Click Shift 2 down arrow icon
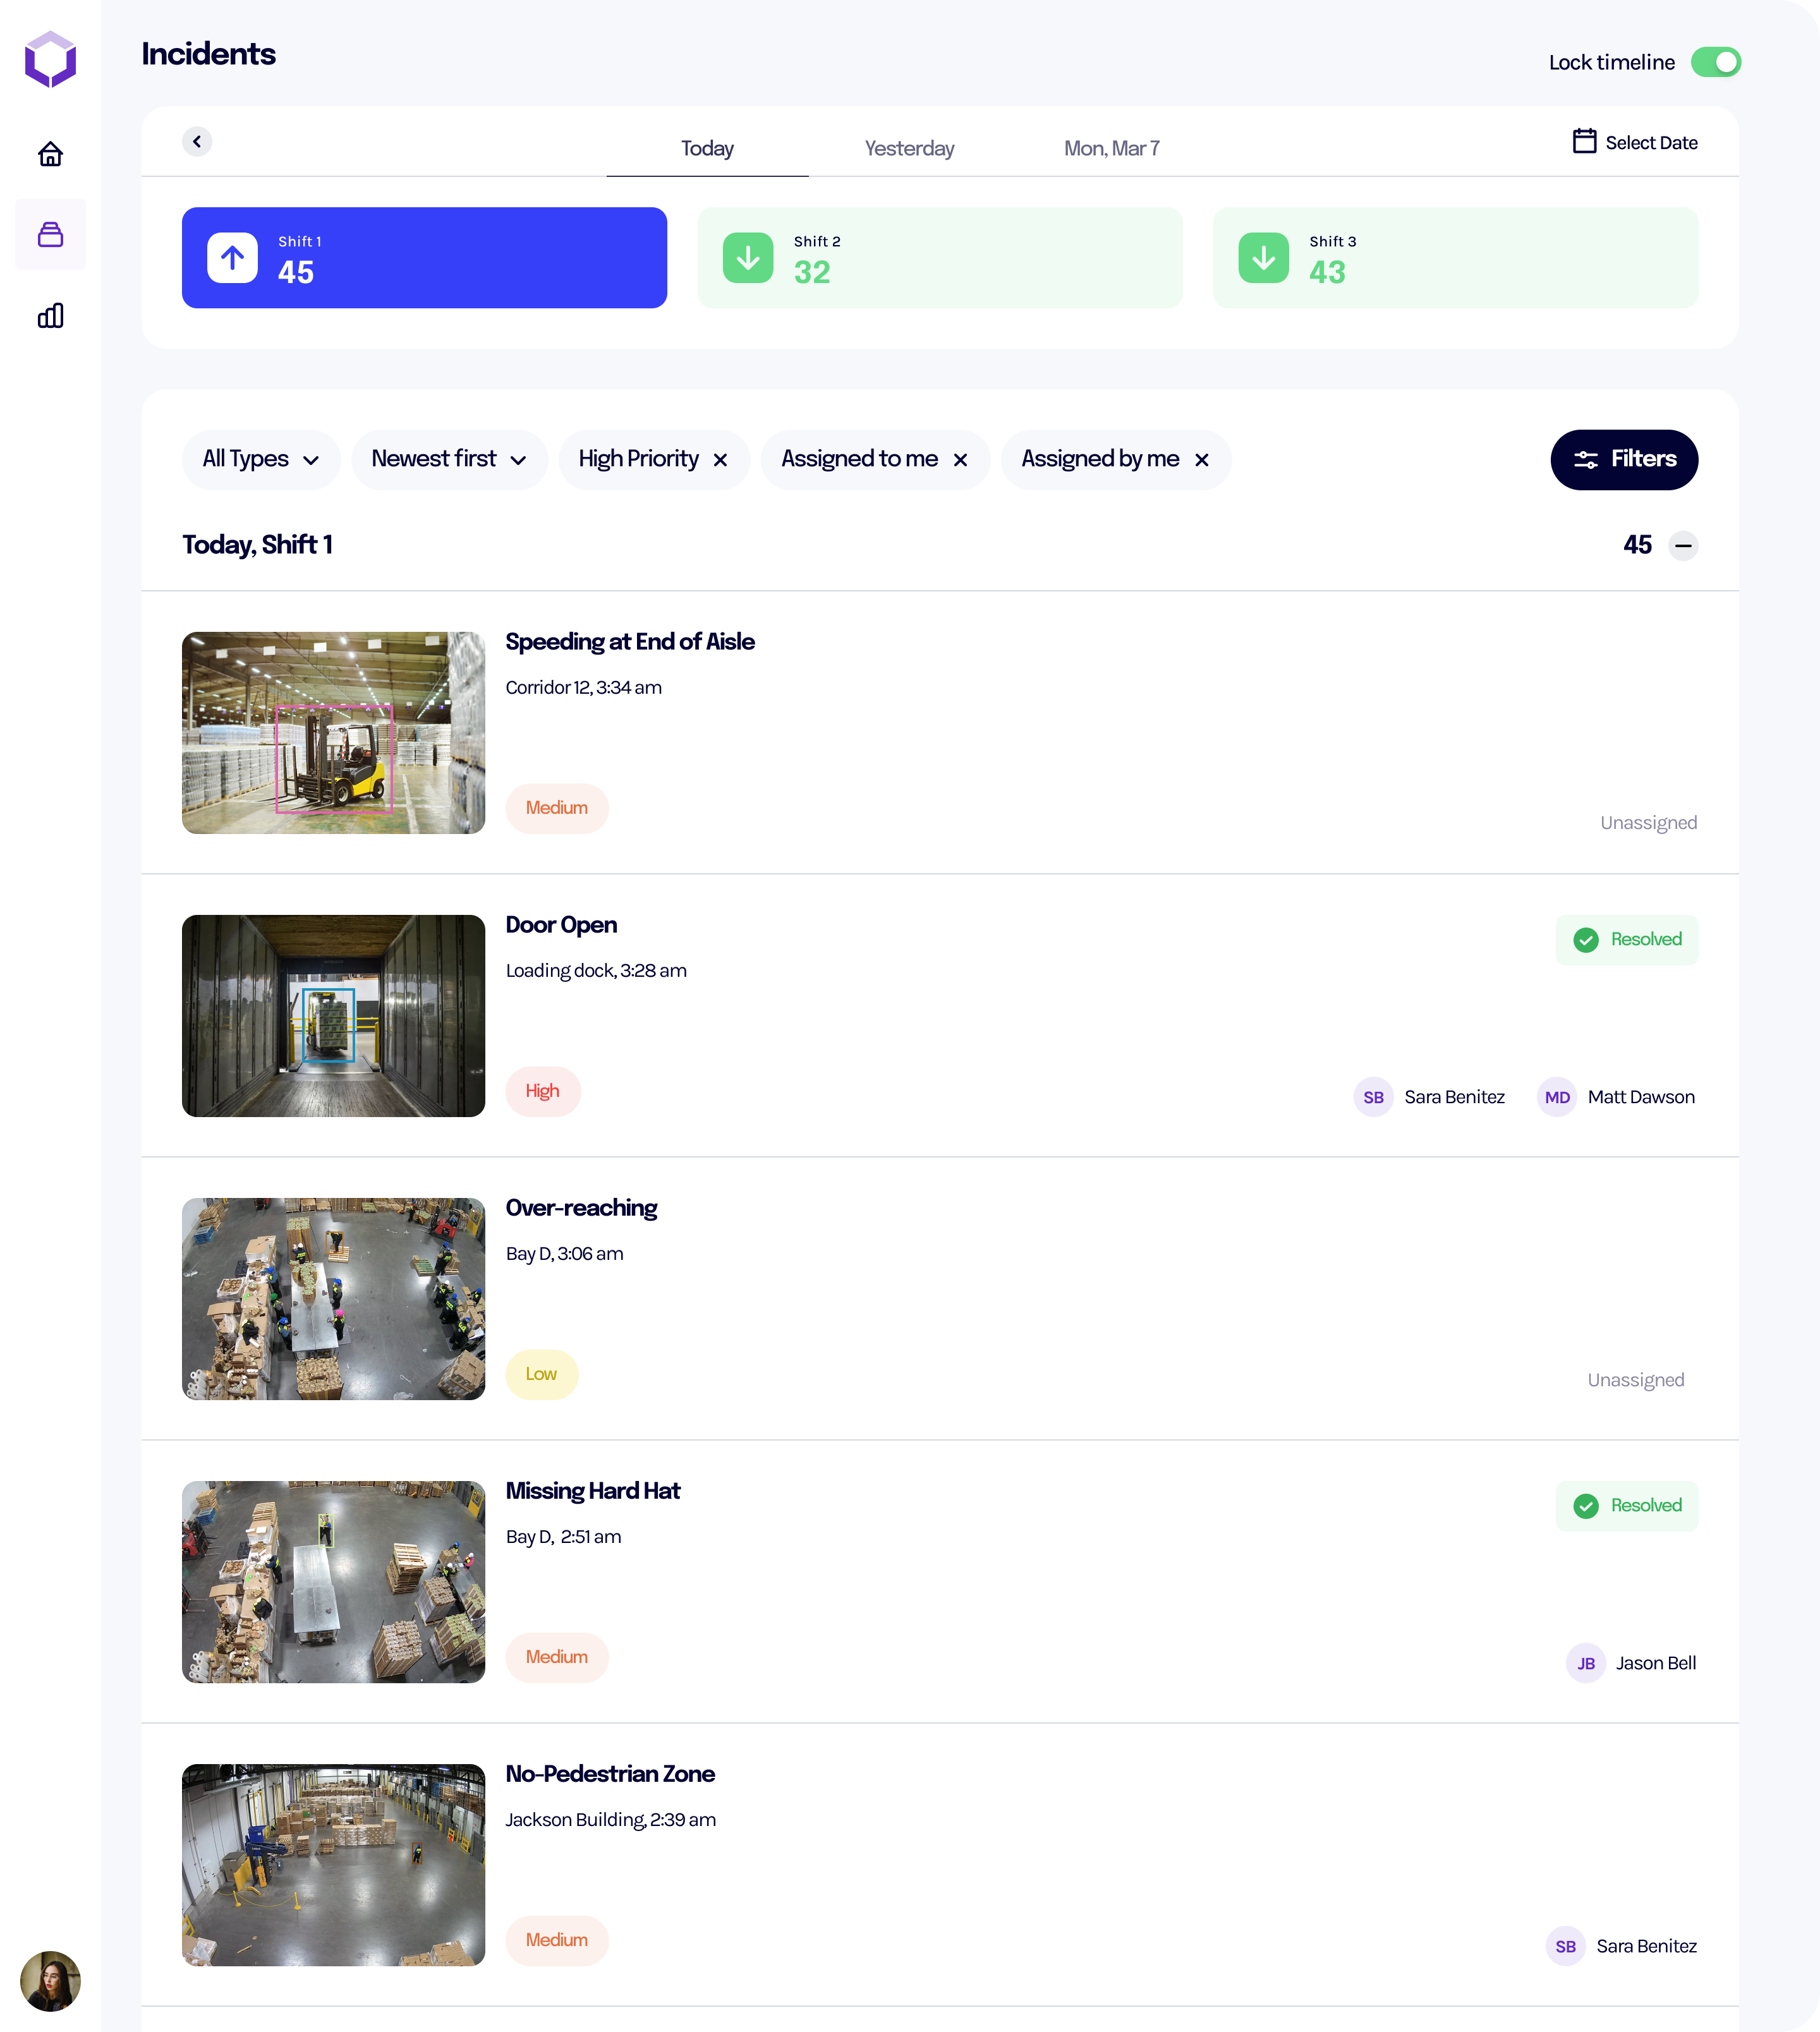The height and width of the screenshot is (2032, 1820). click(x=748, y=258)
